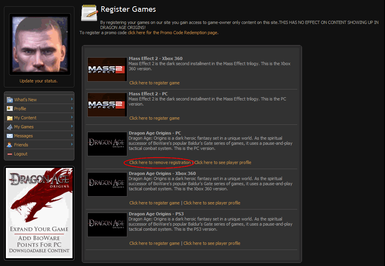Image resolution: width=385 pixels, height=266 pixels.
Task: Expand the My Games menu arrow
Action: tap(72, 126)
